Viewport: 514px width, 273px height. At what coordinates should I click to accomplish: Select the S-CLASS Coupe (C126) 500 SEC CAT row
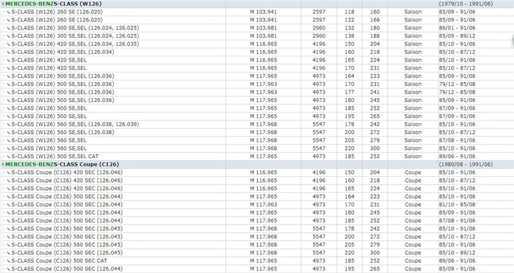coord(257,261)
